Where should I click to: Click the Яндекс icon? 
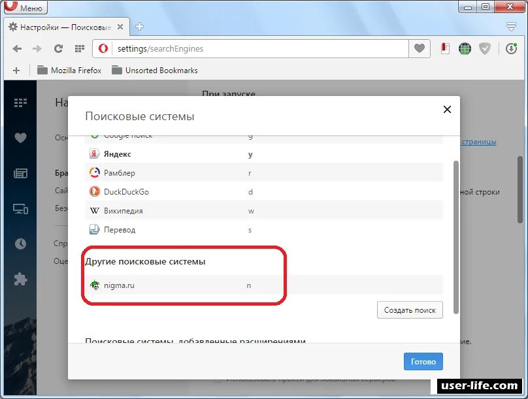click(x=94, y=154)
